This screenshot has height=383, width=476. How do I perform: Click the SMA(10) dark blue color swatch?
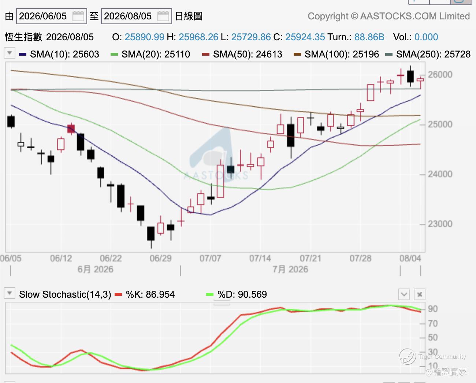point(23,55)
